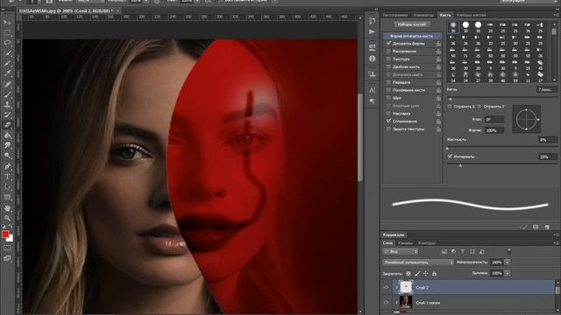Click the Угол angle input field
This screenshot has height=315, width=561.
tap(494, 119)
